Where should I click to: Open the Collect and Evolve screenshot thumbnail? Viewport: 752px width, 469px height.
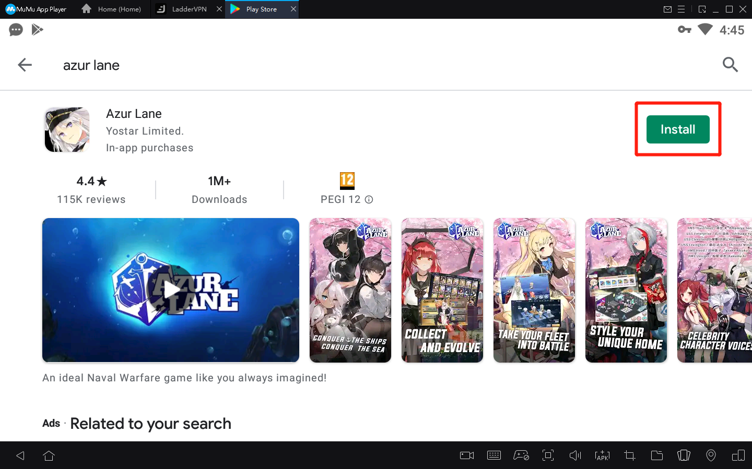click(442, 290)
